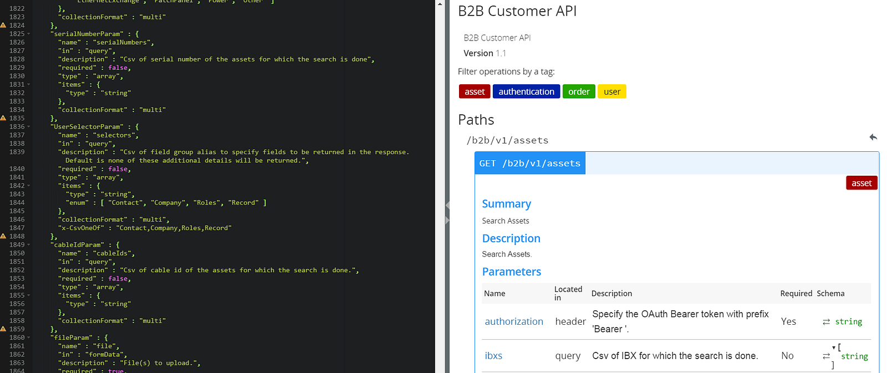This screenshot has height=373, width=887.
Task: Click 'Filter operations by a tag:' label
Action: [506, 71]
